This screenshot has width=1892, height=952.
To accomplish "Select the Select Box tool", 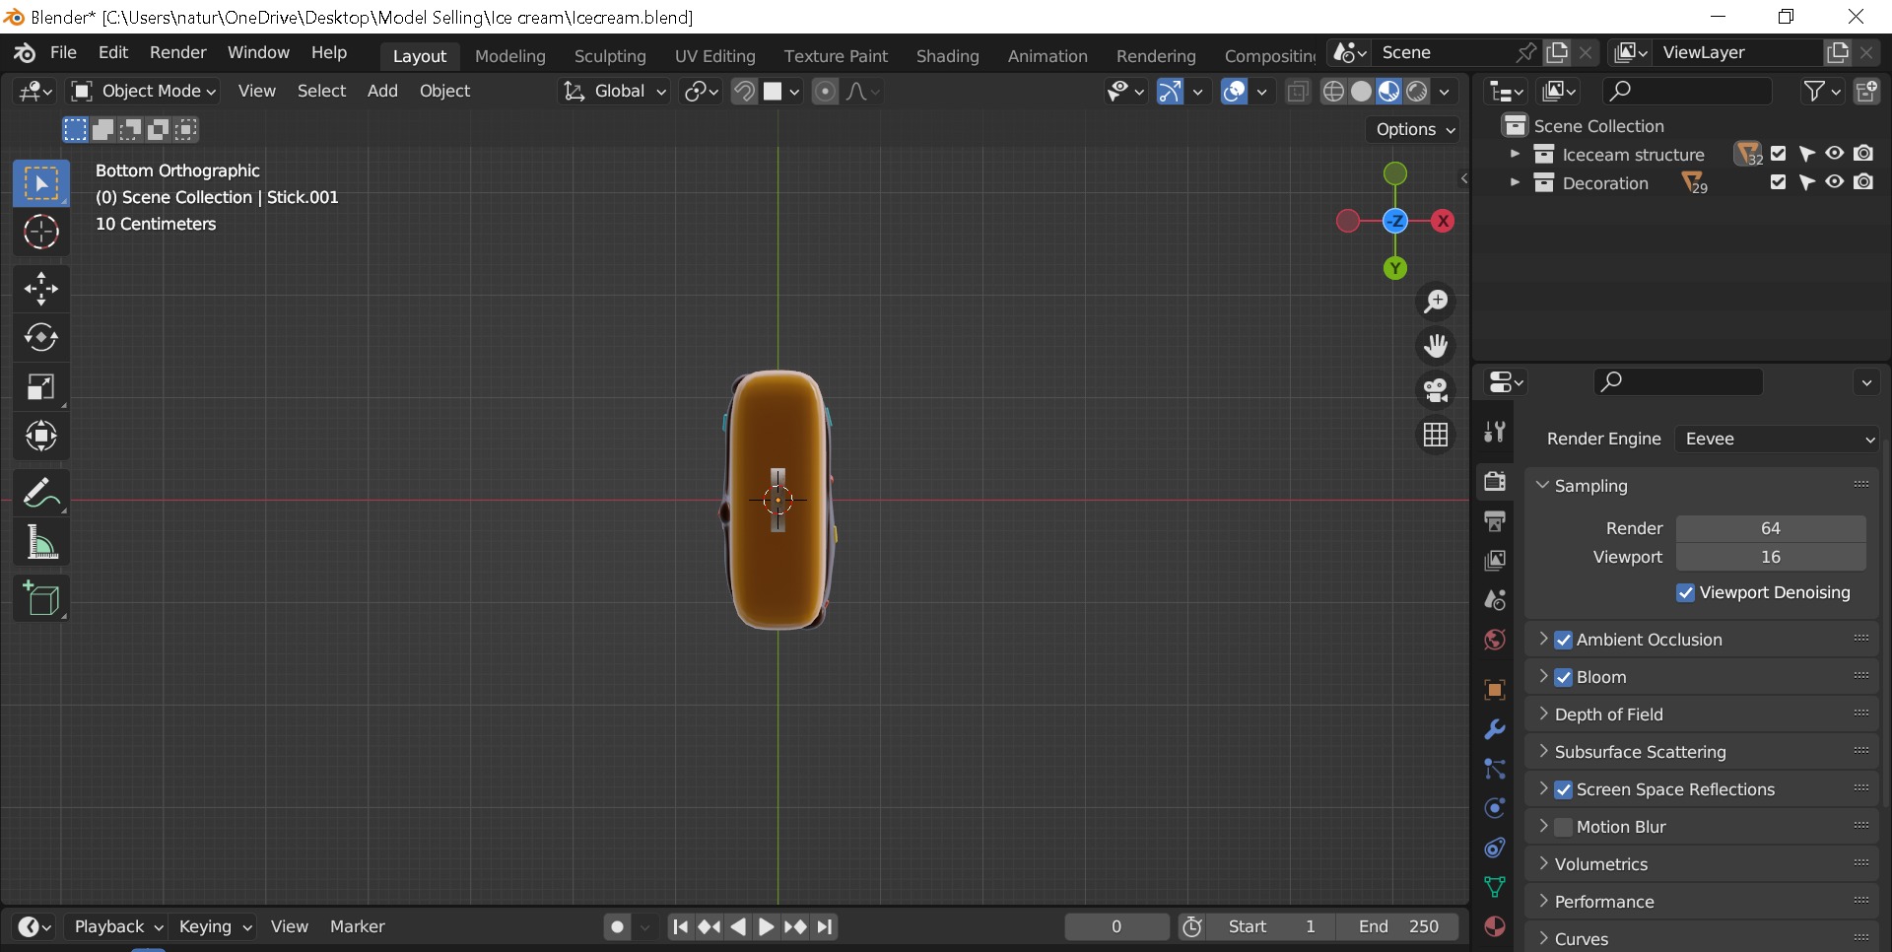I will point(41,183).
